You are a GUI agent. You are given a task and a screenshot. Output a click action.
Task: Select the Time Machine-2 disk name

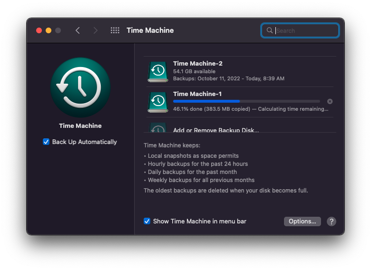pos(198,63)
